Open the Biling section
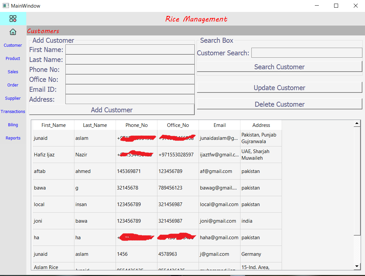The height and width of the screenshot is (276, 365). coord(13,125)
